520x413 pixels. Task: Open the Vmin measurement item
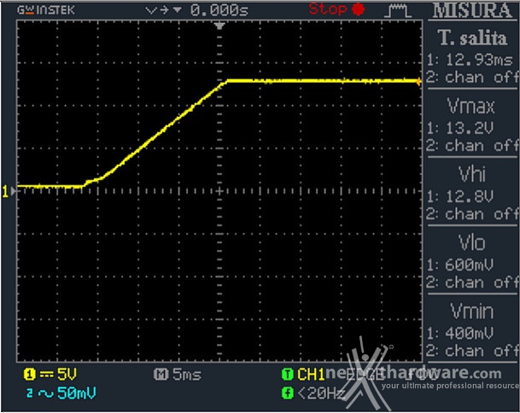tap(472, 311)
